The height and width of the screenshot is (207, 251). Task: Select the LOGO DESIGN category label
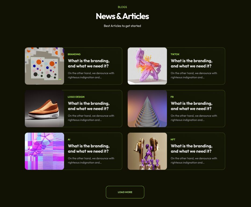point(76,97)
